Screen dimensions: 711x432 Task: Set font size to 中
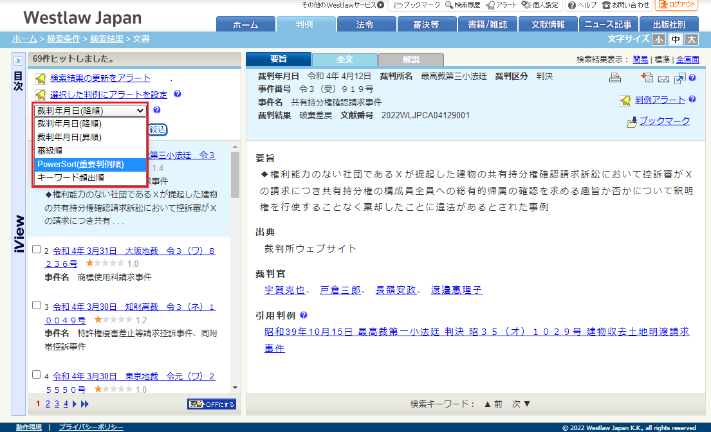675,39
